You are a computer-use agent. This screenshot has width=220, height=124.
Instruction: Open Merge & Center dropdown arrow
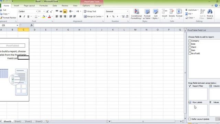[103, 17]
